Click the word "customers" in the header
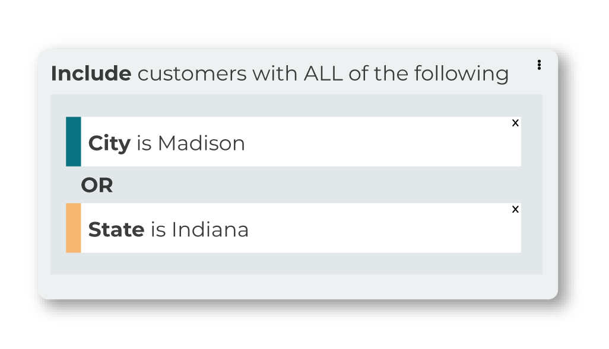Screen dimensions: 609x349 pos(192,73)
